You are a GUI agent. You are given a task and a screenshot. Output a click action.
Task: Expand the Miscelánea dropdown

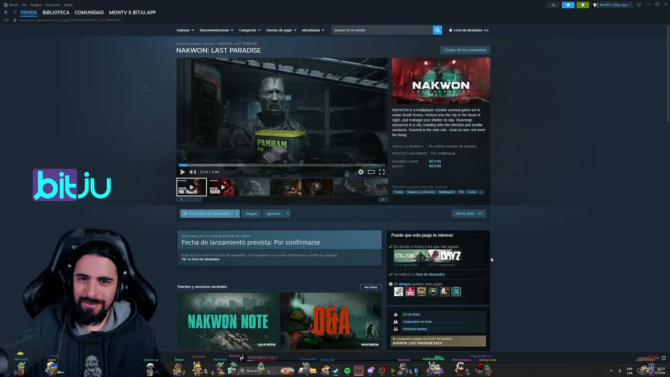(x=313, y=30)
